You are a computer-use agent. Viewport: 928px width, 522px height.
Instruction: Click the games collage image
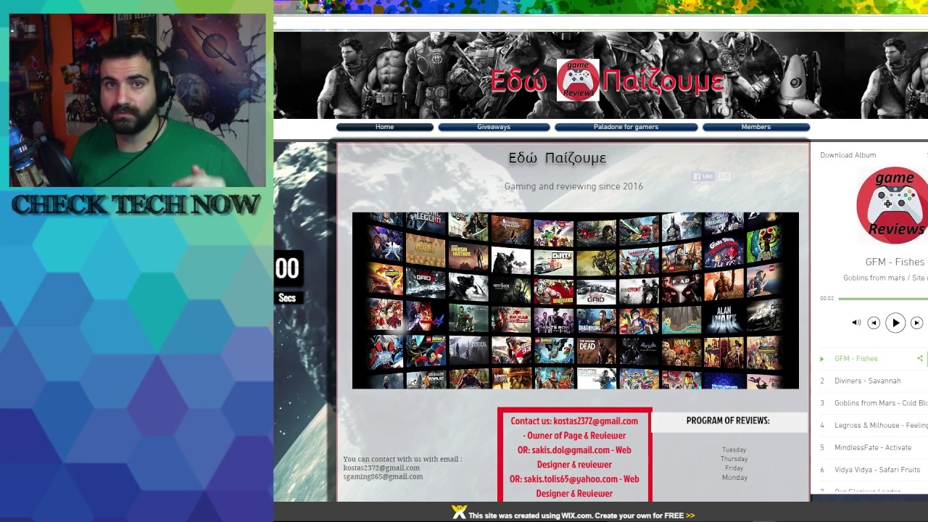(x=575, y=301)
